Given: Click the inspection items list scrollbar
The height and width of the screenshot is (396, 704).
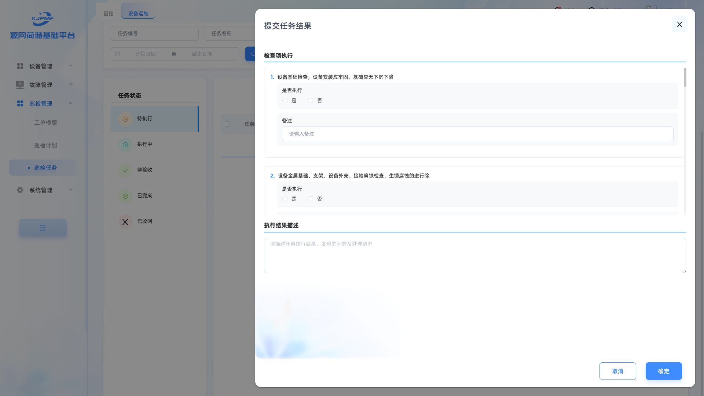Looking at the screenshot, I should click(685, 78).
